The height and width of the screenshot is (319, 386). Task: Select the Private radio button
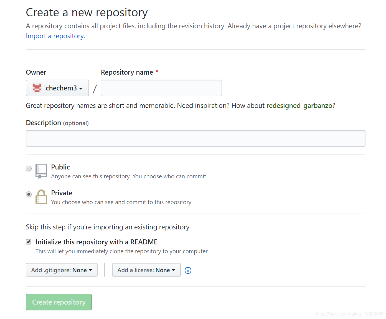coord(29,194)
